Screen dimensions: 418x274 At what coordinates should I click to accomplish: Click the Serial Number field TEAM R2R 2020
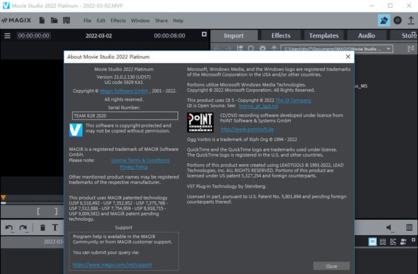[x=125, y=115]
